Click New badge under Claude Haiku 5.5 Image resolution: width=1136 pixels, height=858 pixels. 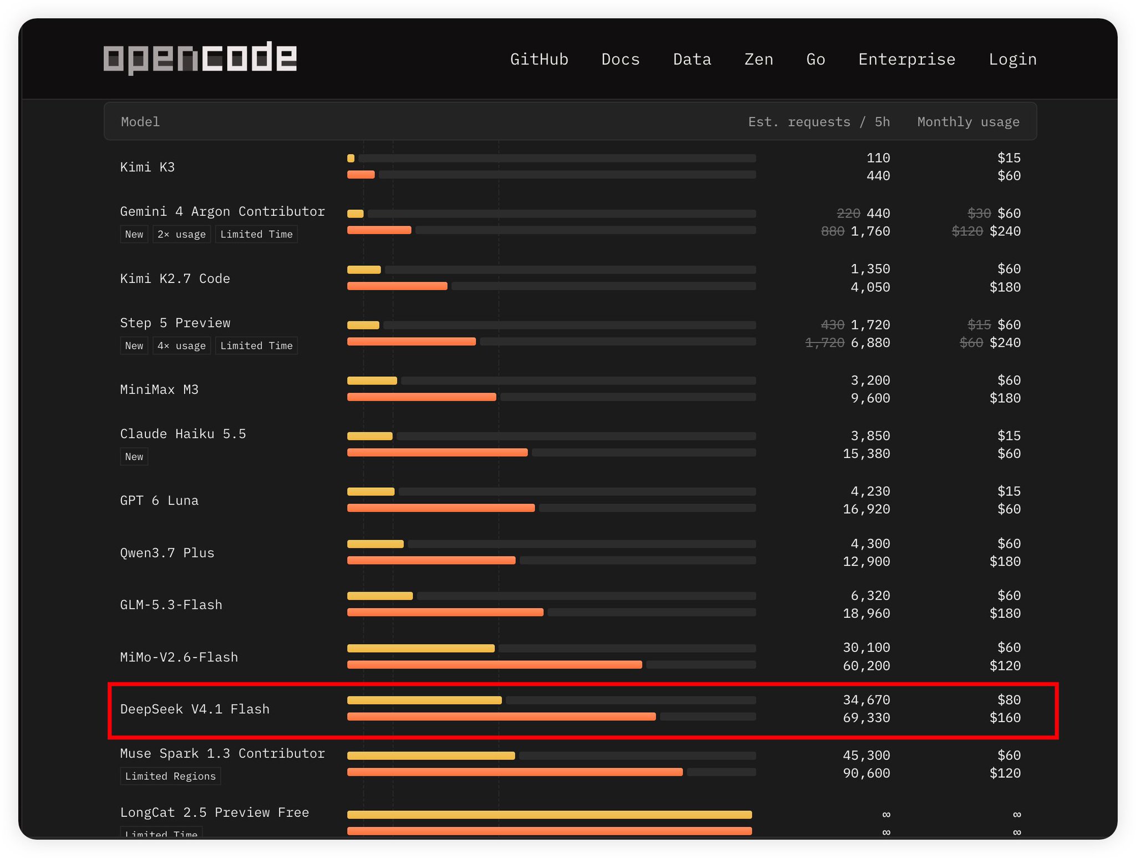click(134, 457)
